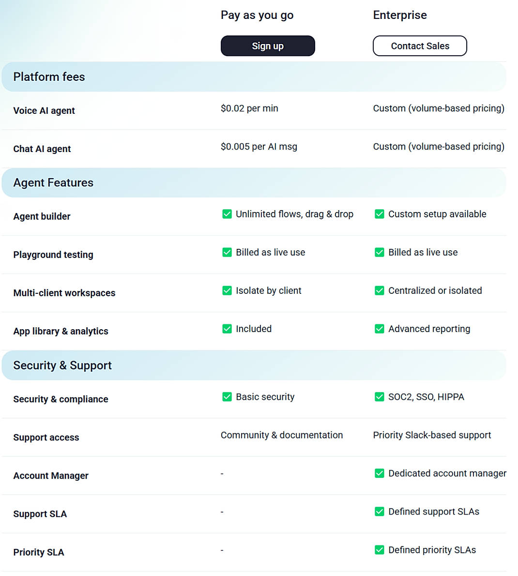Select the Centralized or isolated text
The image size is (518, 576).
point(435,290)
